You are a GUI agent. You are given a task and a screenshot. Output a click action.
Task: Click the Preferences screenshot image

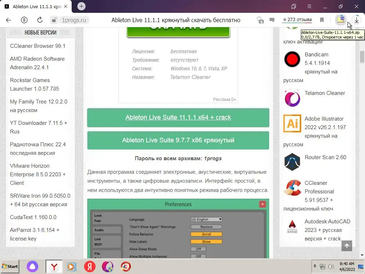pos(178,229)
